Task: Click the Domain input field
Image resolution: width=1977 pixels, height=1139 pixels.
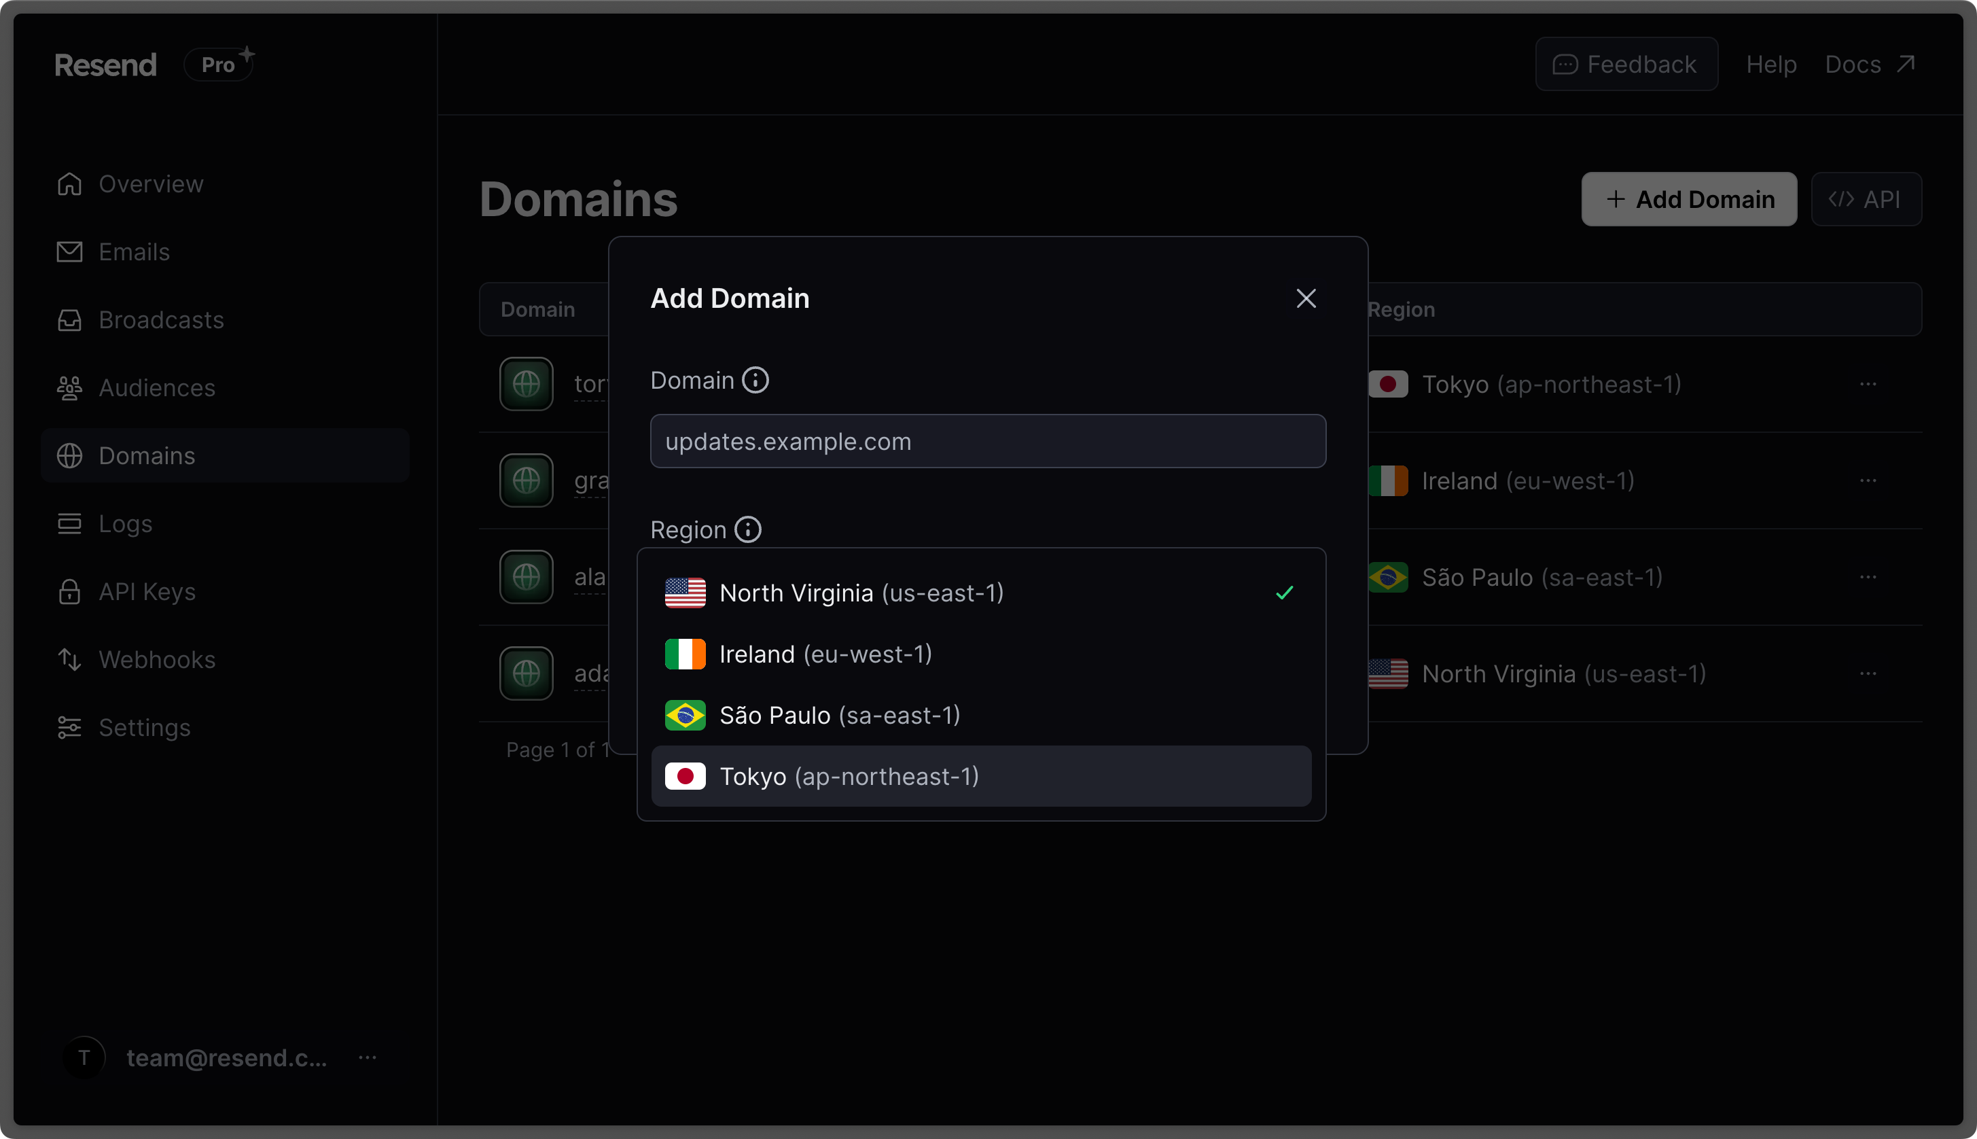Action: (987, 441)
